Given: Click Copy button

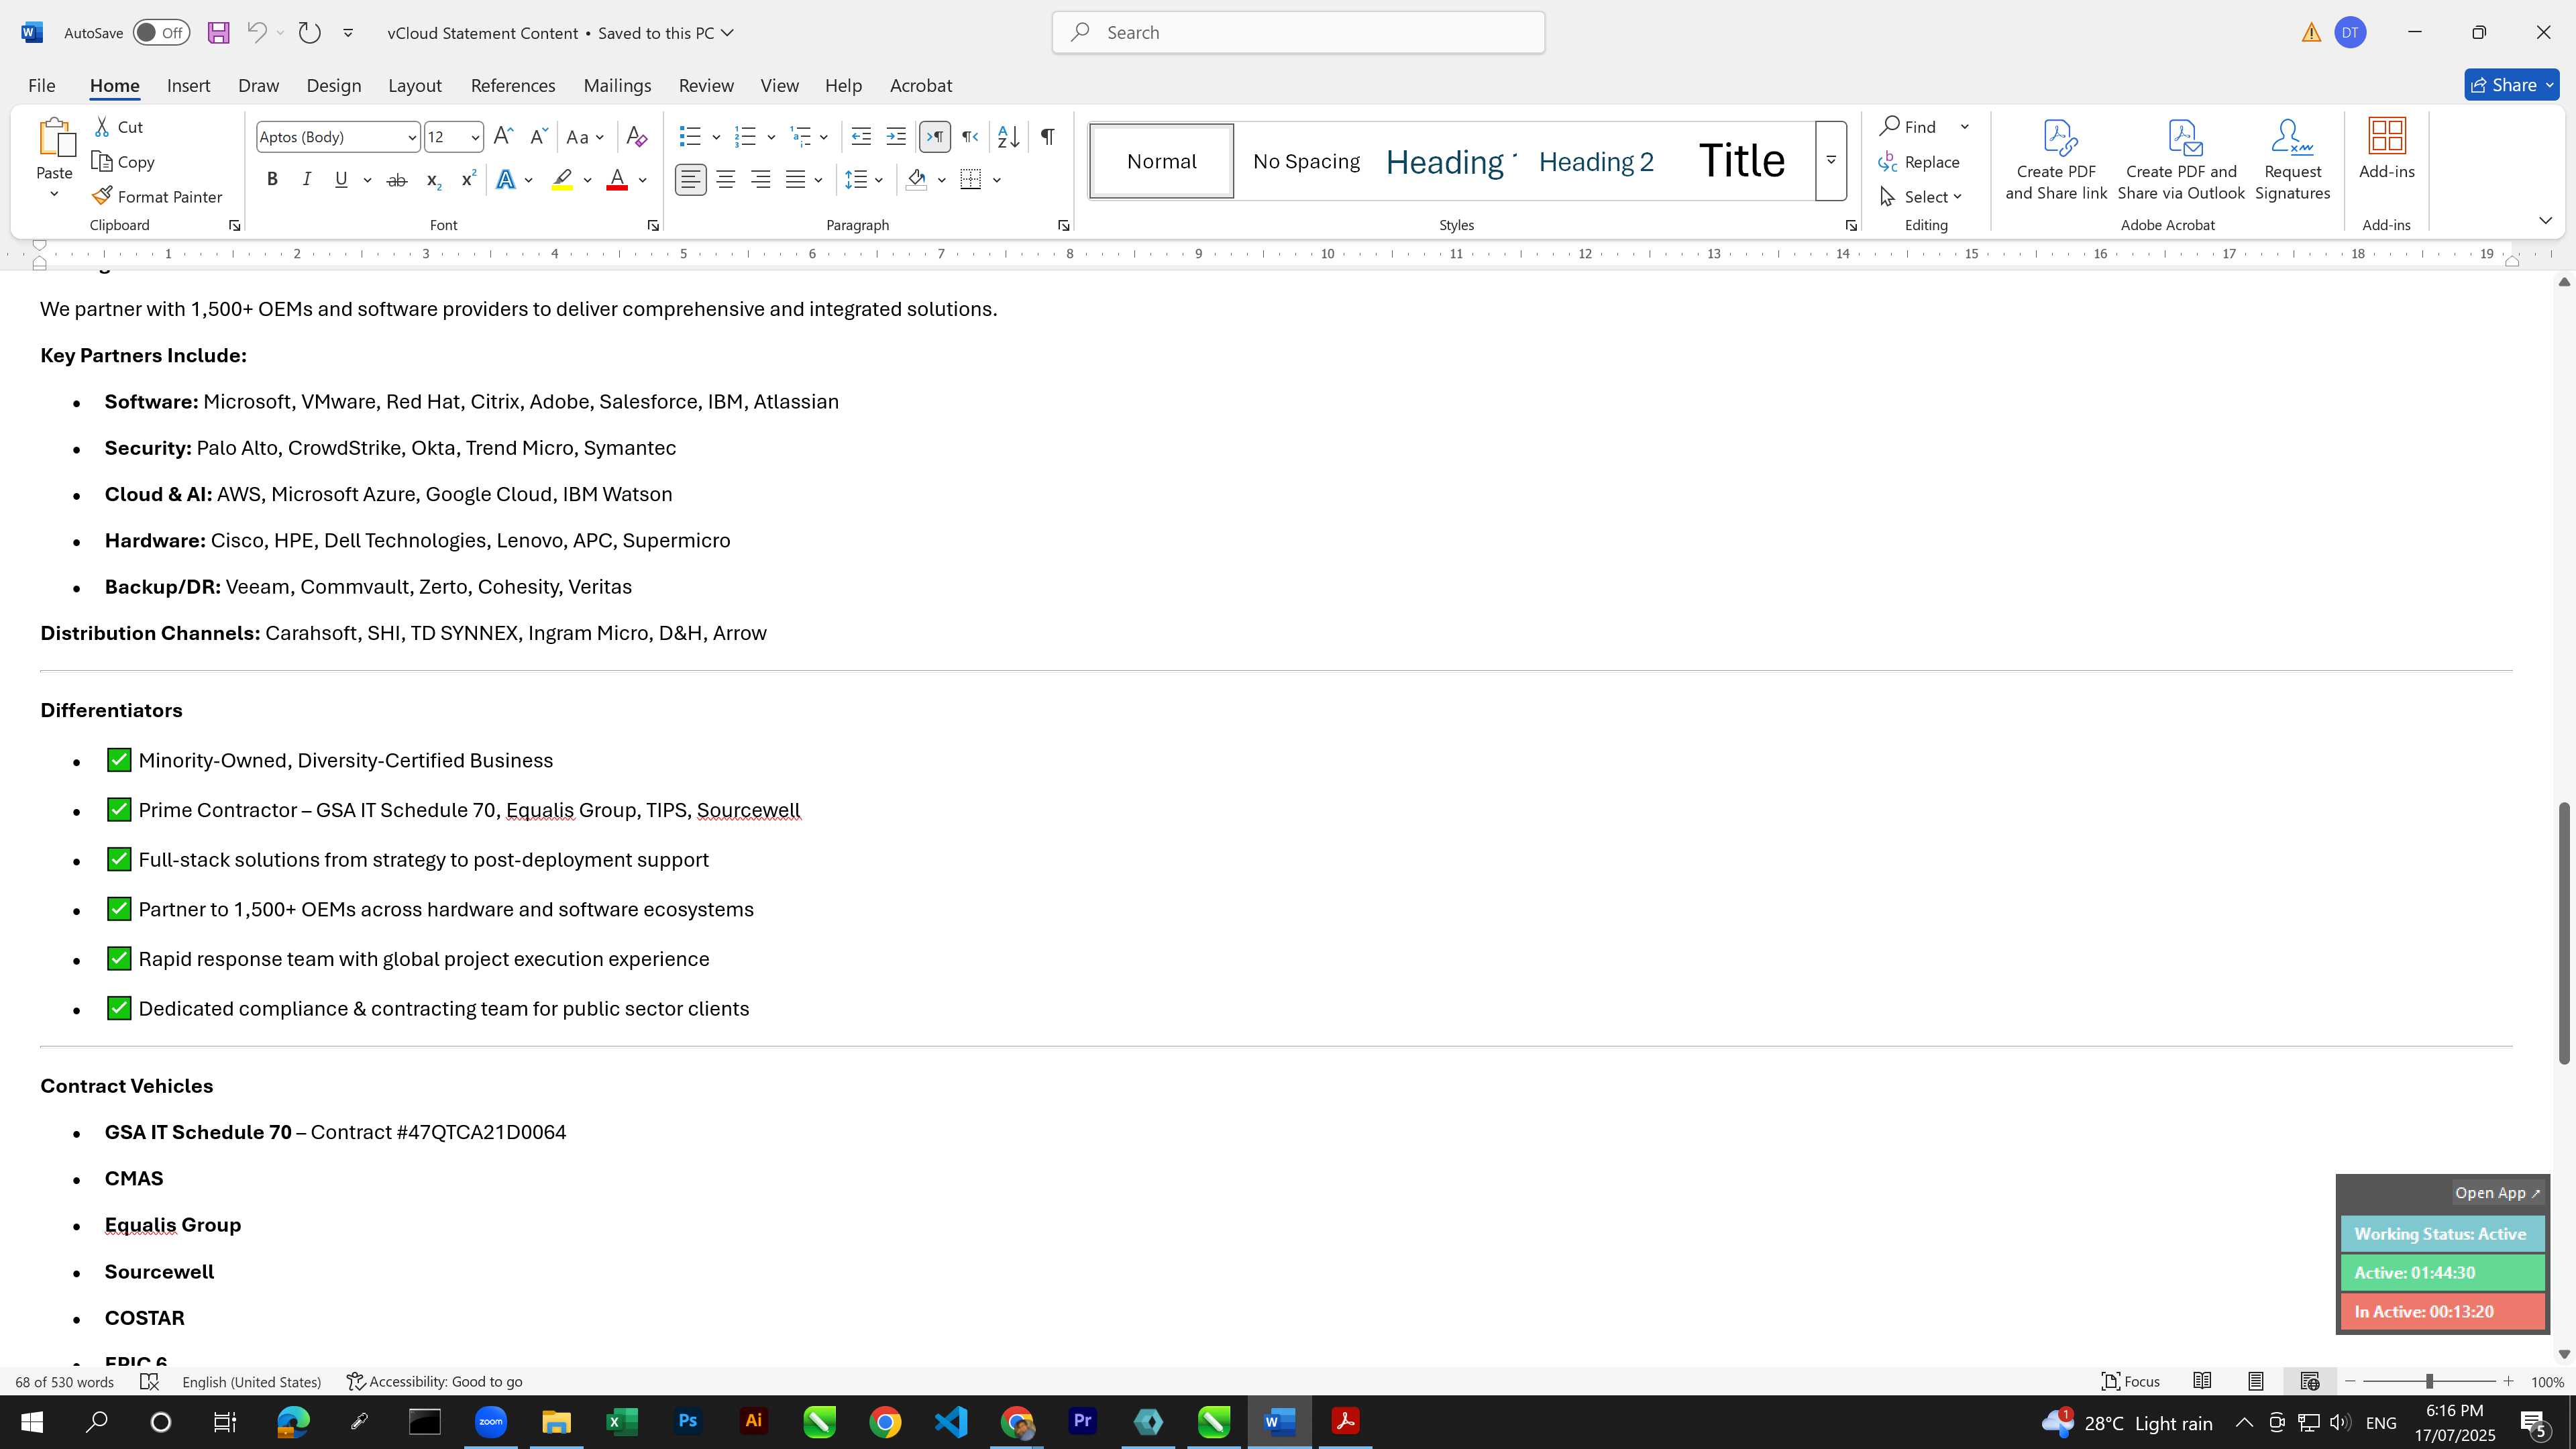Looking at the screenshot, I should click(123, 162).
